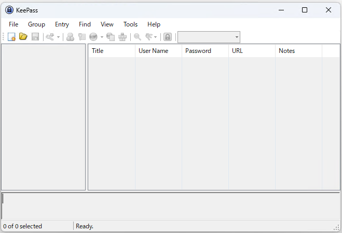
Task: Click inside the entry details text pane
Action: pos(171,206)
